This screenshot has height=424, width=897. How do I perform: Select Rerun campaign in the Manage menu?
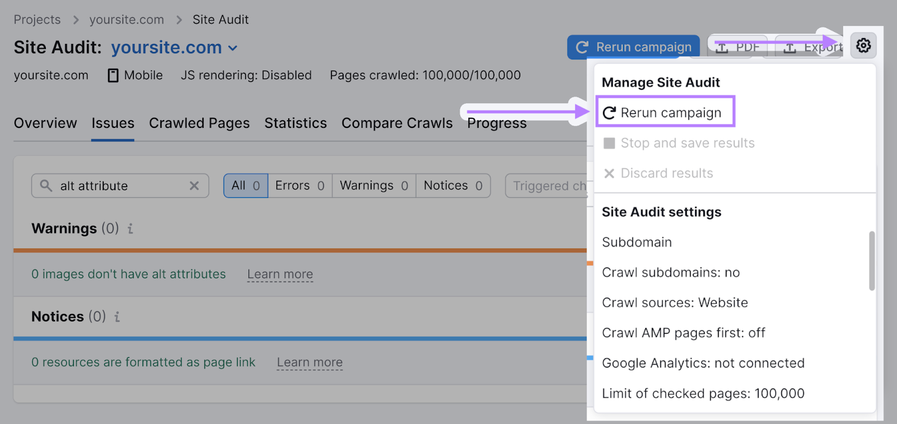[665, 113]
